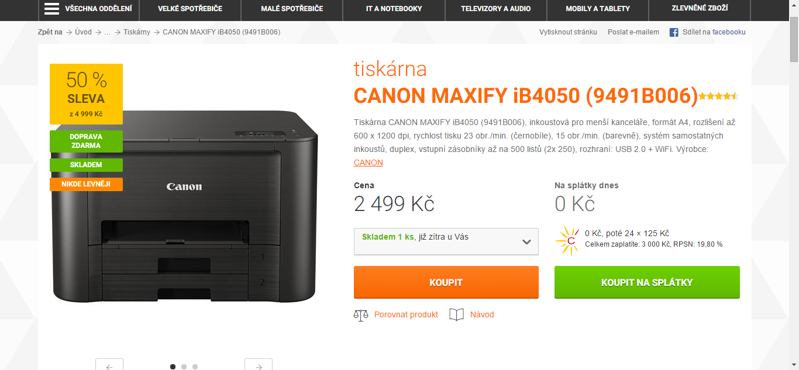
Task: Open the hamburger menu icon for všechna oddělení
Action: click(x=51, y=9)
